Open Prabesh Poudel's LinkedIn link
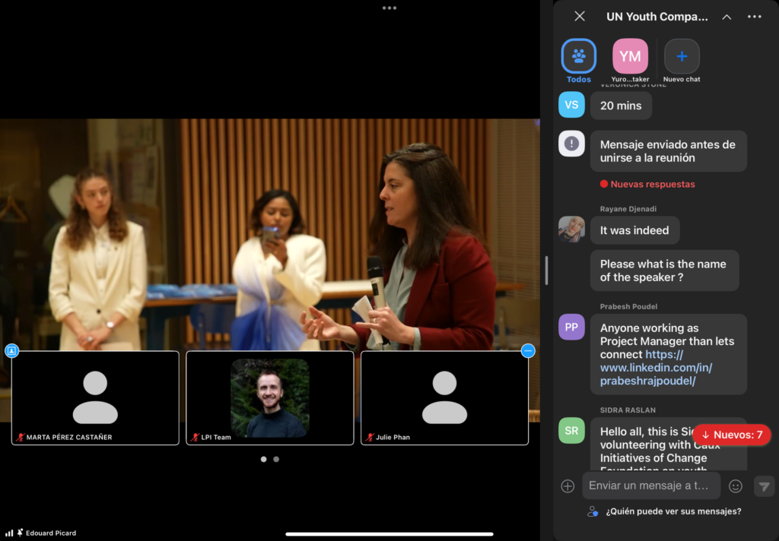 658,368
